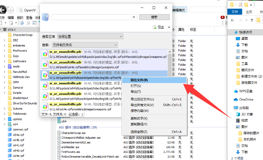Open the Explorer recent locations dropdown
The image size is (263, 160).
(x=246, y=20)
